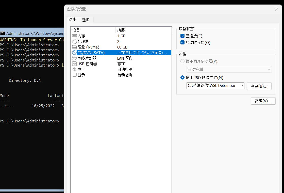Click the PowerShell window title bar icon
Viewport: 284px width, 193px height.
[x=3, y=33]
